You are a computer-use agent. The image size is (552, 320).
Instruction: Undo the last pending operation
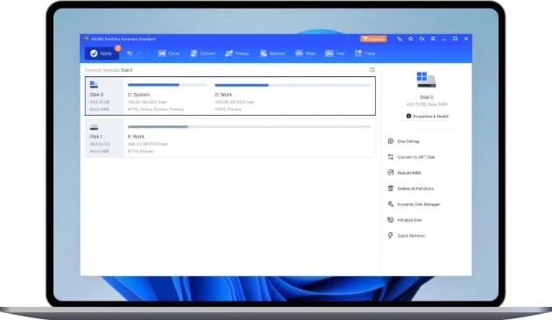[130, 53]
